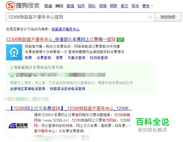Click the 购票 sublink
Image resolution: width=183 pixels, height=142 pixels.
pyautogui.click(x=28, y=58)
